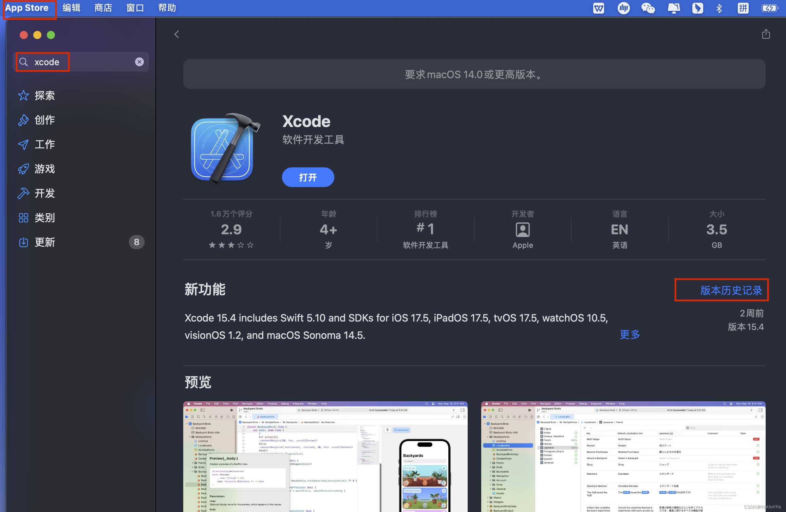Click the 2.9 star rating
The width and height of the screenshot is (786, 512).
tap(231, 230)
